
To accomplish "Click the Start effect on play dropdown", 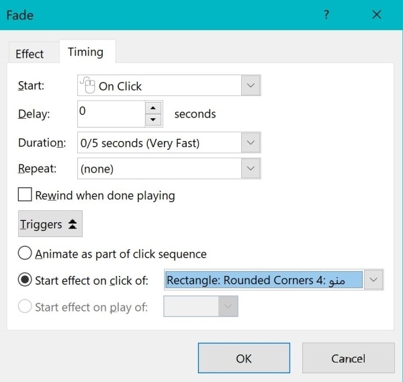I will [228, 307].
